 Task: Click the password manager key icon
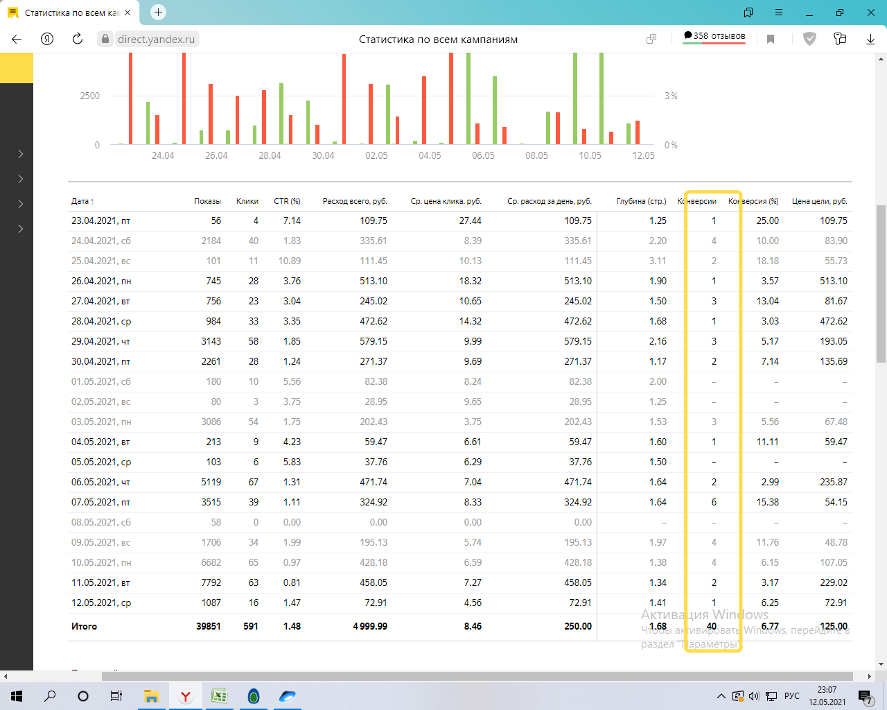point(840,39)
